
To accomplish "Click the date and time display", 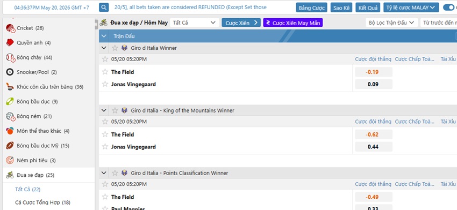I will tap(52, 7).
